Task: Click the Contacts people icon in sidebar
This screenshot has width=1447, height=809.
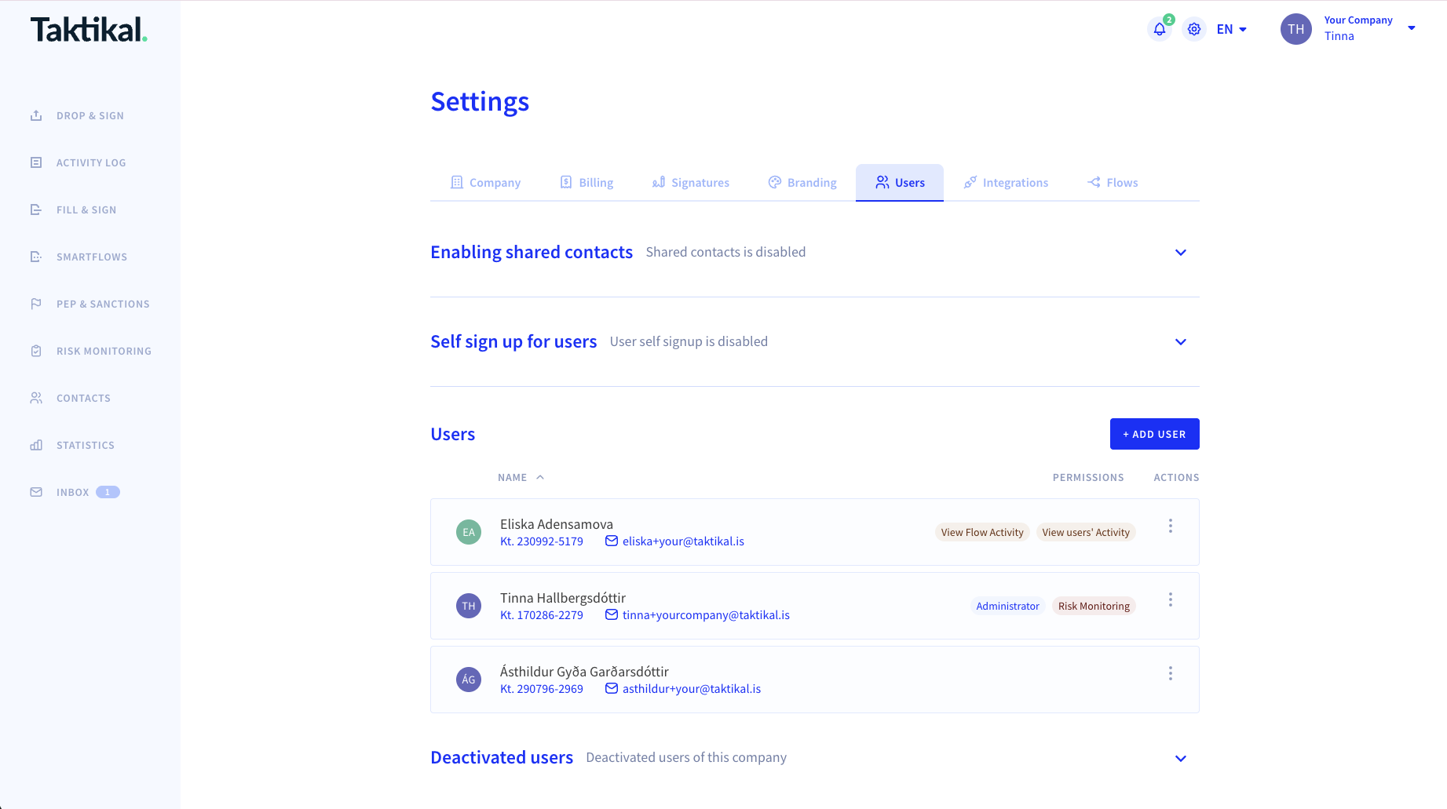Action: (x=36, y=398)
